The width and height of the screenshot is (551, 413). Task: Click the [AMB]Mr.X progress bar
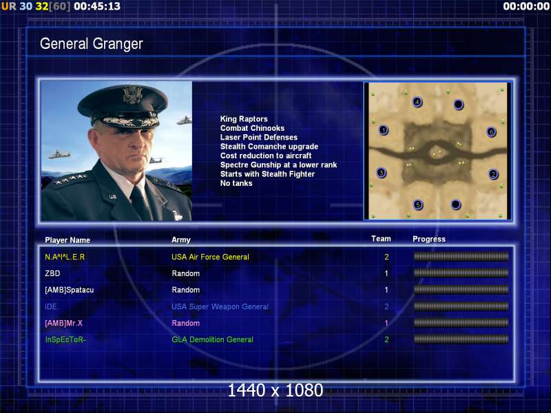click(461, 323)
